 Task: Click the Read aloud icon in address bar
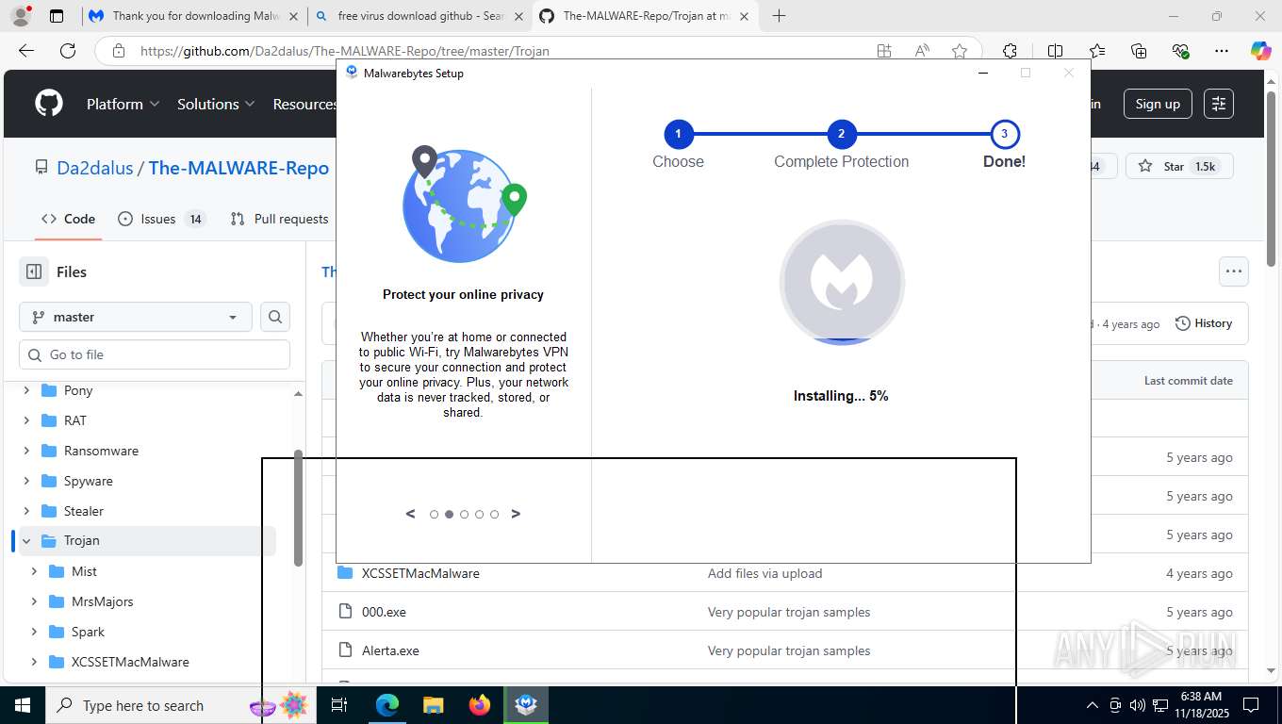[922, 51]
